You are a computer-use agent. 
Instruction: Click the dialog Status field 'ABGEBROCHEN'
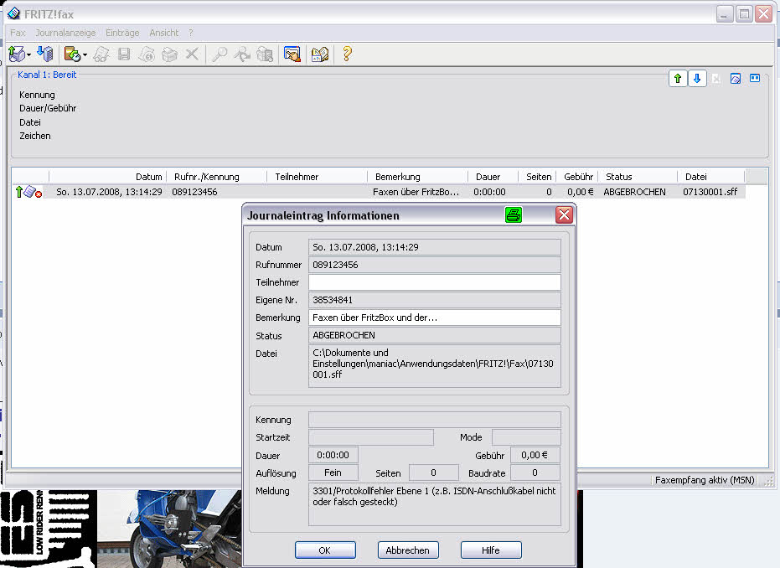point(434,335)
